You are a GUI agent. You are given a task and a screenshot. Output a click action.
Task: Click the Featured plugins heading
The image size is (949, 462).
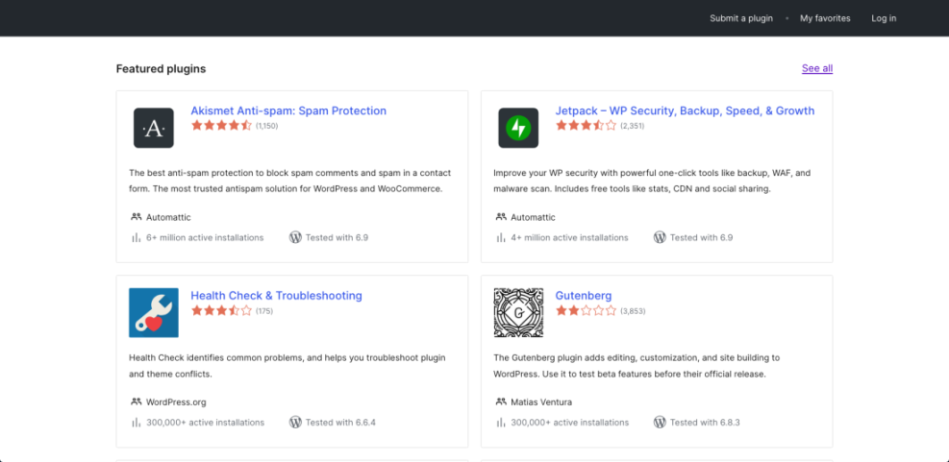pos(161,69)
